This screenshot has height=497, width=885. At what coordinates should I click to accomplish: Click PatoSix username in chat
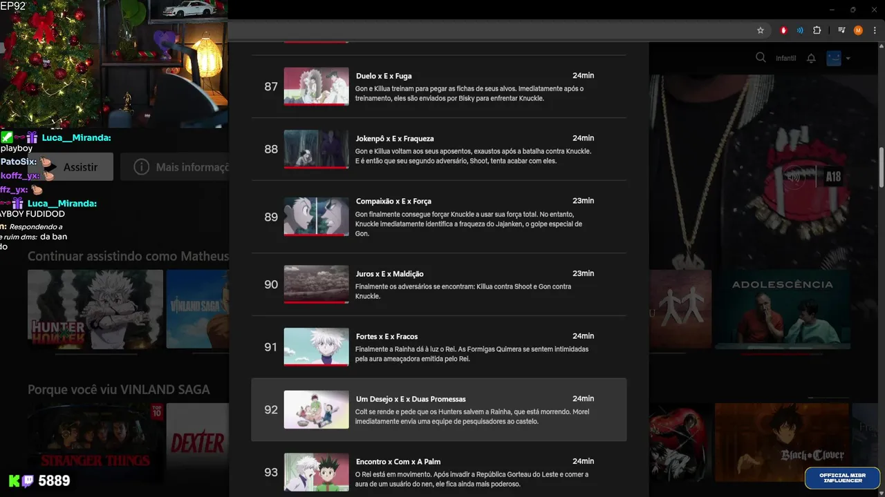coord(19,162)
